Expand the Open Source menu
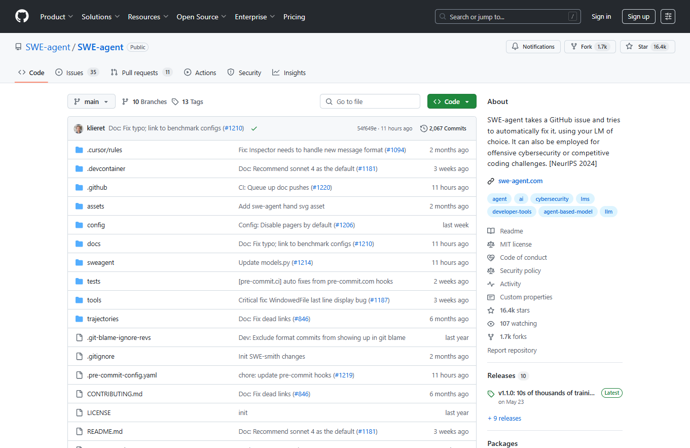690x448 pixels. click(201, 17)
